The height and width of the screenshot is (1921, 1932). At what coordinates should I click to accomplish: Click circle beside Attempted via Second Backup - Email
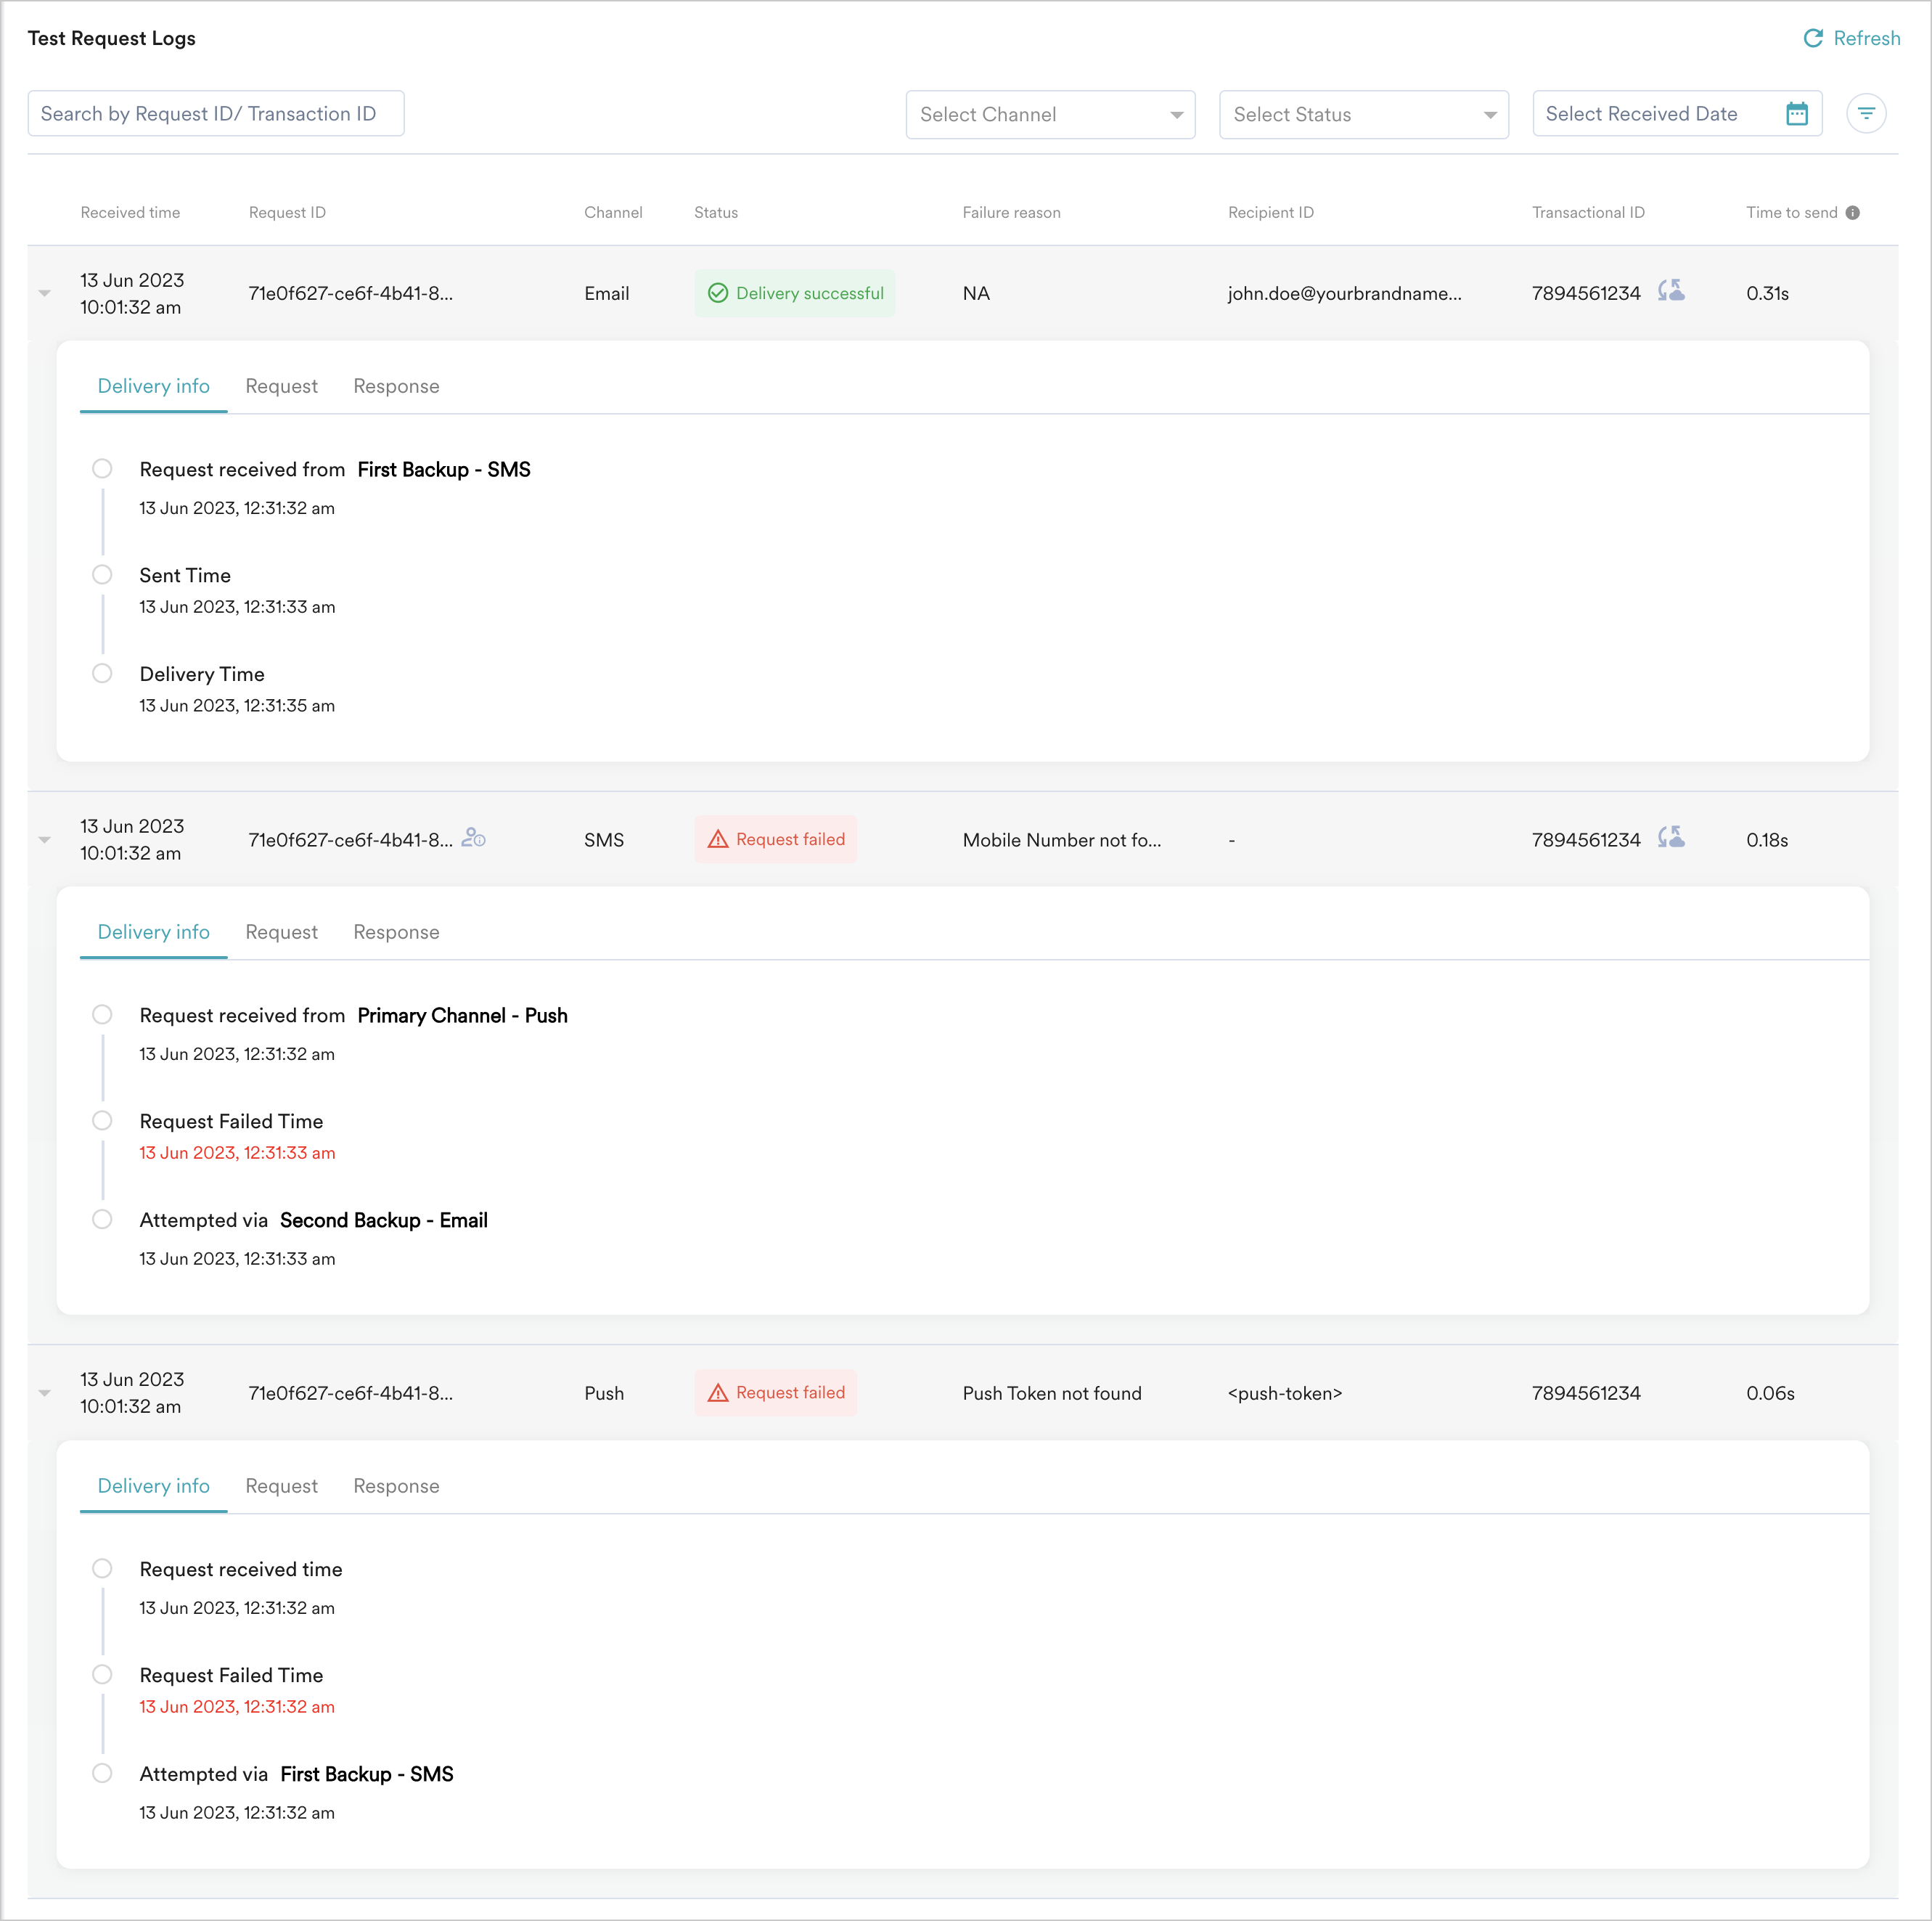coord(102,1219)
